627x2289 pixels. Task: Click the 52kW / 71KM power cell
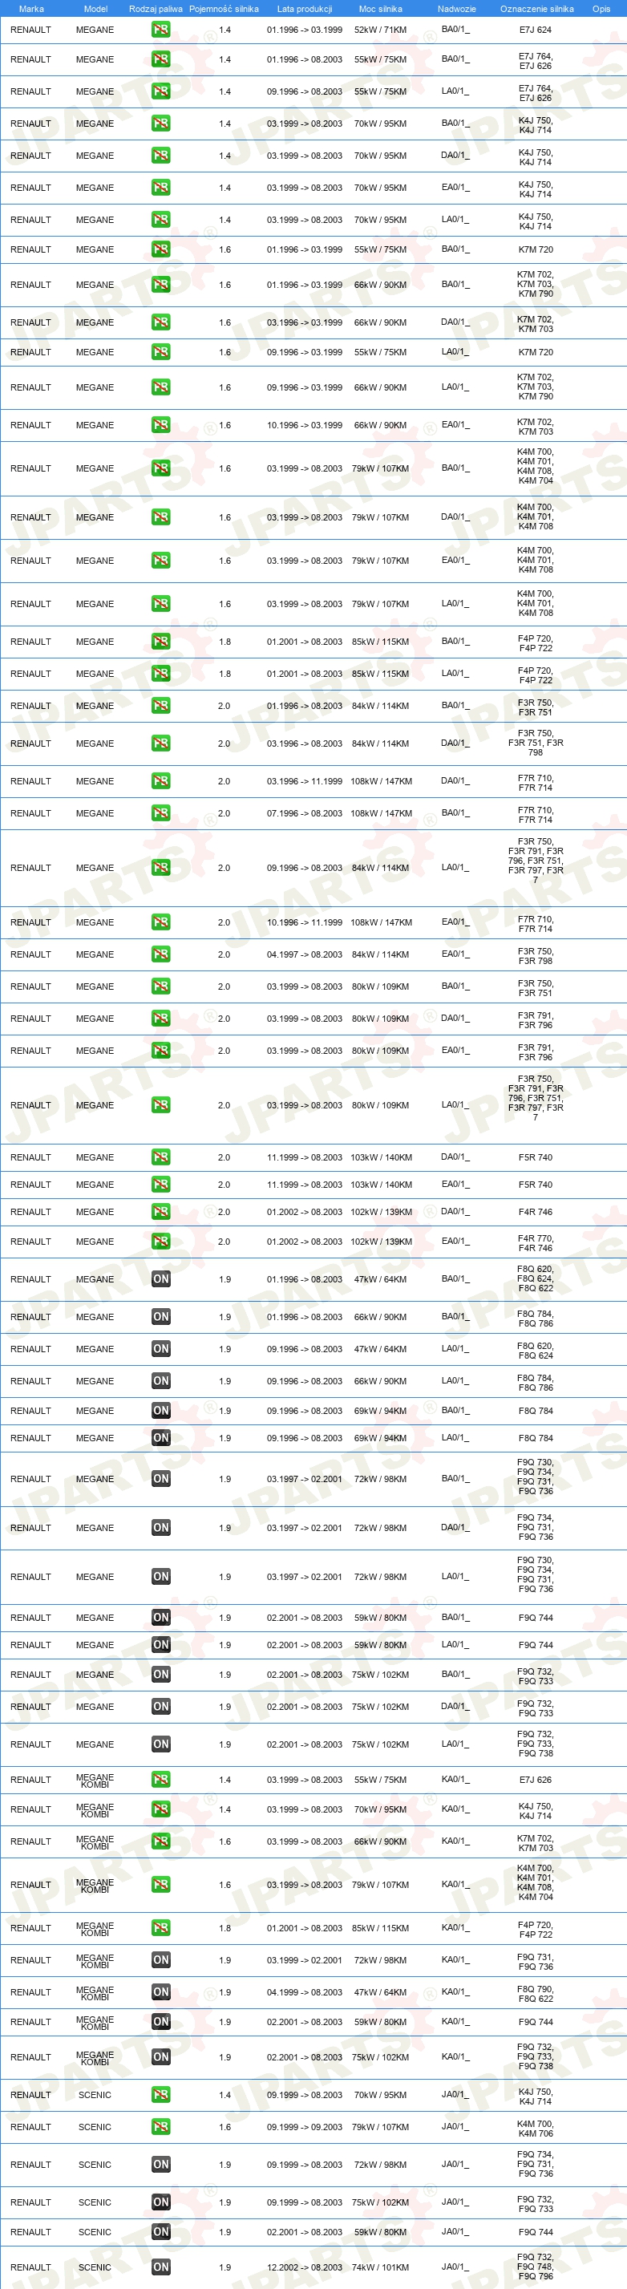pyautogui.click(x=380, y=30)
